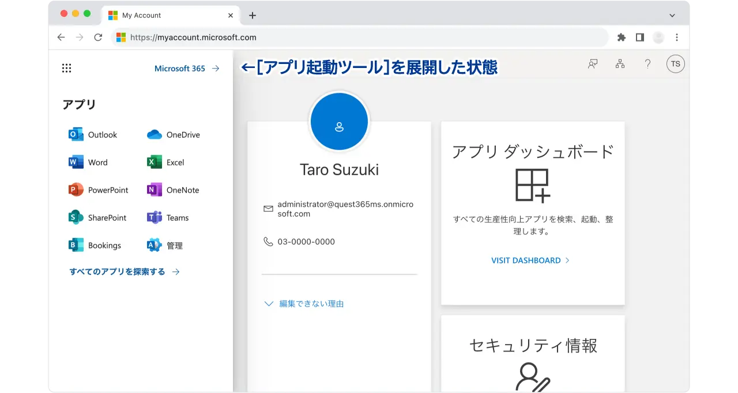Screen dimensions: 738x393
Task: Go forward with the browser forward arrow
Action: pos(80,37)
